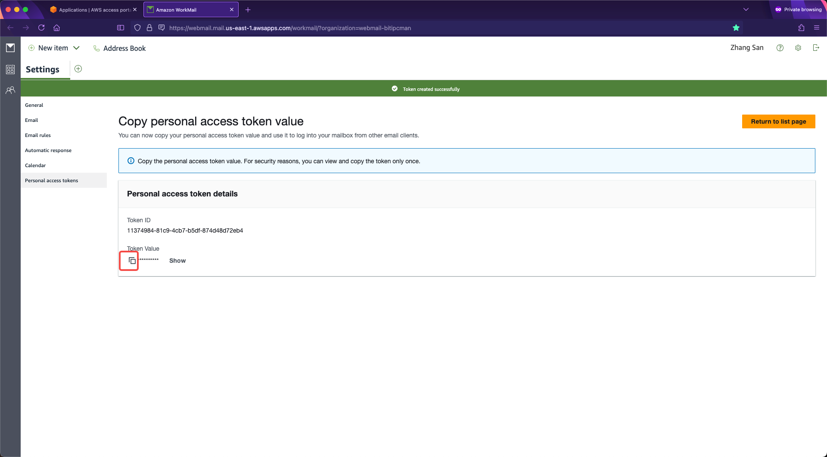Open the settings gear icon near Zhang San
Viewport: 827px width, 457px height.
pos(798,48)
